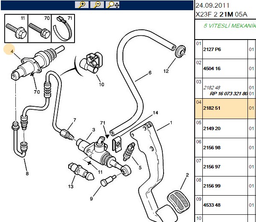Select the highlighted callout number 4

coord(12,51)
